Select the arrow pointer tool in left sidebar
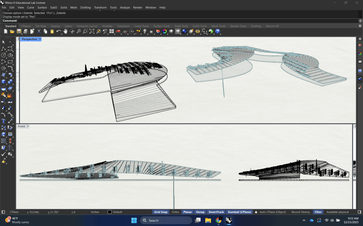363x226 pixels. point(3,42)
